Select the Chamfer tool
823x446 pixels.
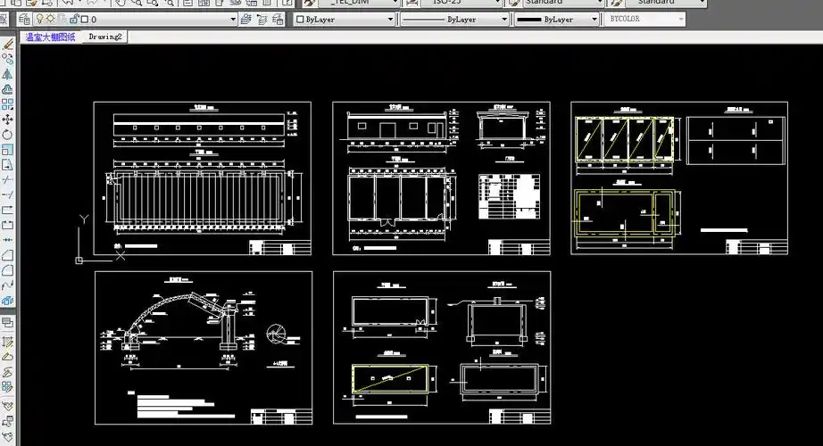click(x=8, y=255)
